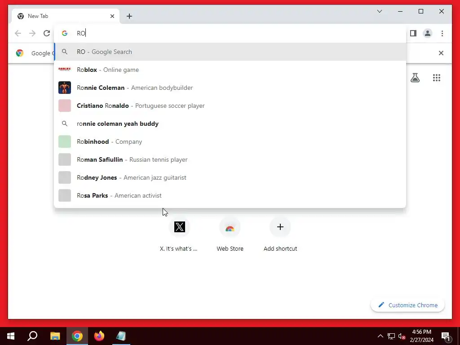Viewport: 460px width, 345px height.
Task: Click Customize Chrome button
Action: point(407,305)
